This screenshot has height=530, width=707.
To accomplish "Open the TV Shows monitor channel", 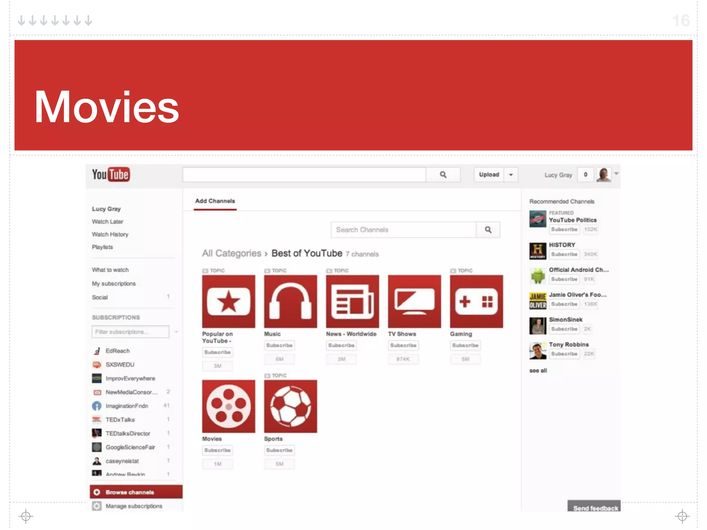I will [x=414, y=302].
